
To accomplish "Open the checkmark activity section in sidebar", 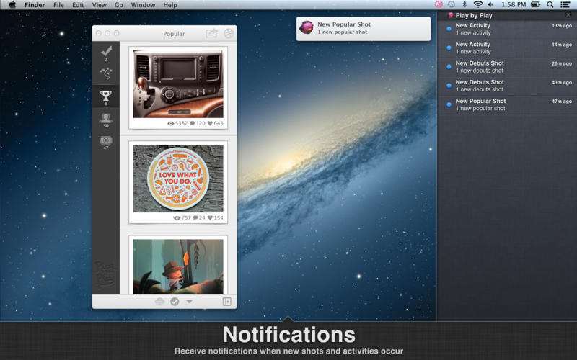I will click(x=106, y=51).
